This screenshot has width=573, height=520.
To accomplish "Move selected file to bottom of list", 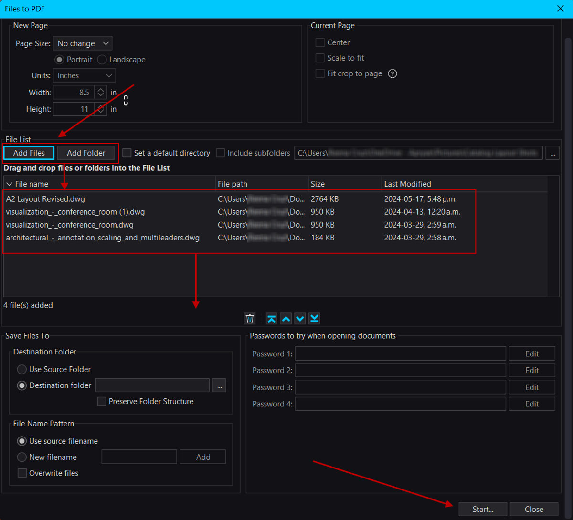I will pos(314,319).
